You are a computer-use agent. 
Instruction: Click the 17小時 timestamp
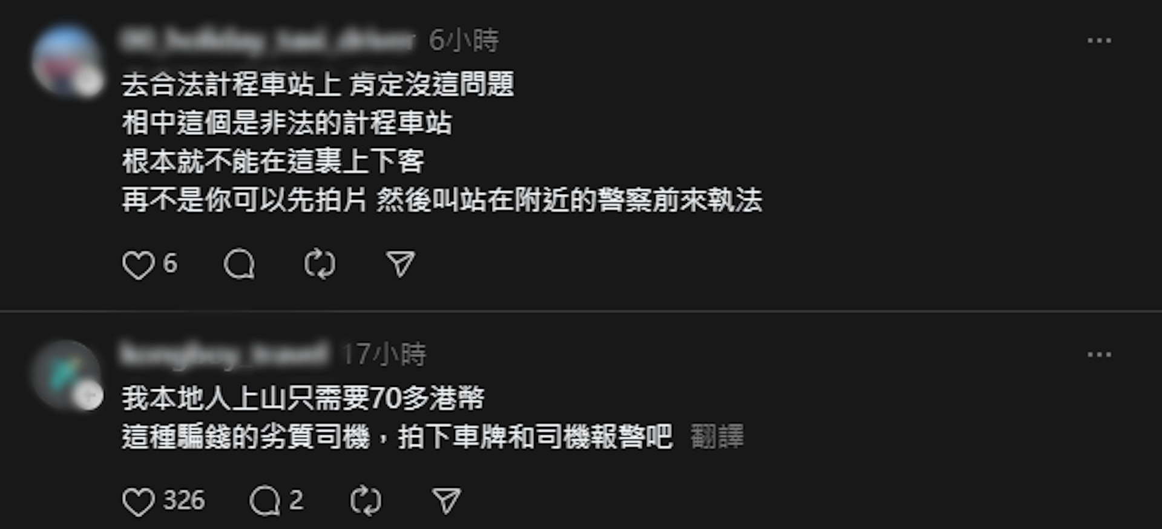[384, 354]
